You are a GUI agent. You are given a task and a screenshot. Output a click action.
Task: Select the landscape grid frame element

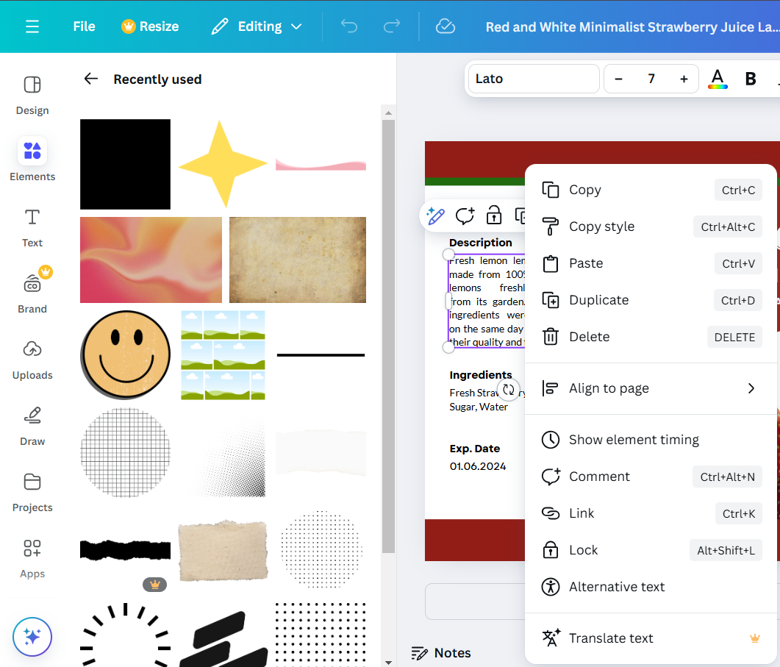[223, 355]
